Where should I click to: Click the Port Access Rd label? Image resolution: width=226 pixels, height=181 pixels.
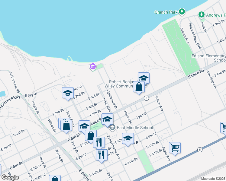15,82
